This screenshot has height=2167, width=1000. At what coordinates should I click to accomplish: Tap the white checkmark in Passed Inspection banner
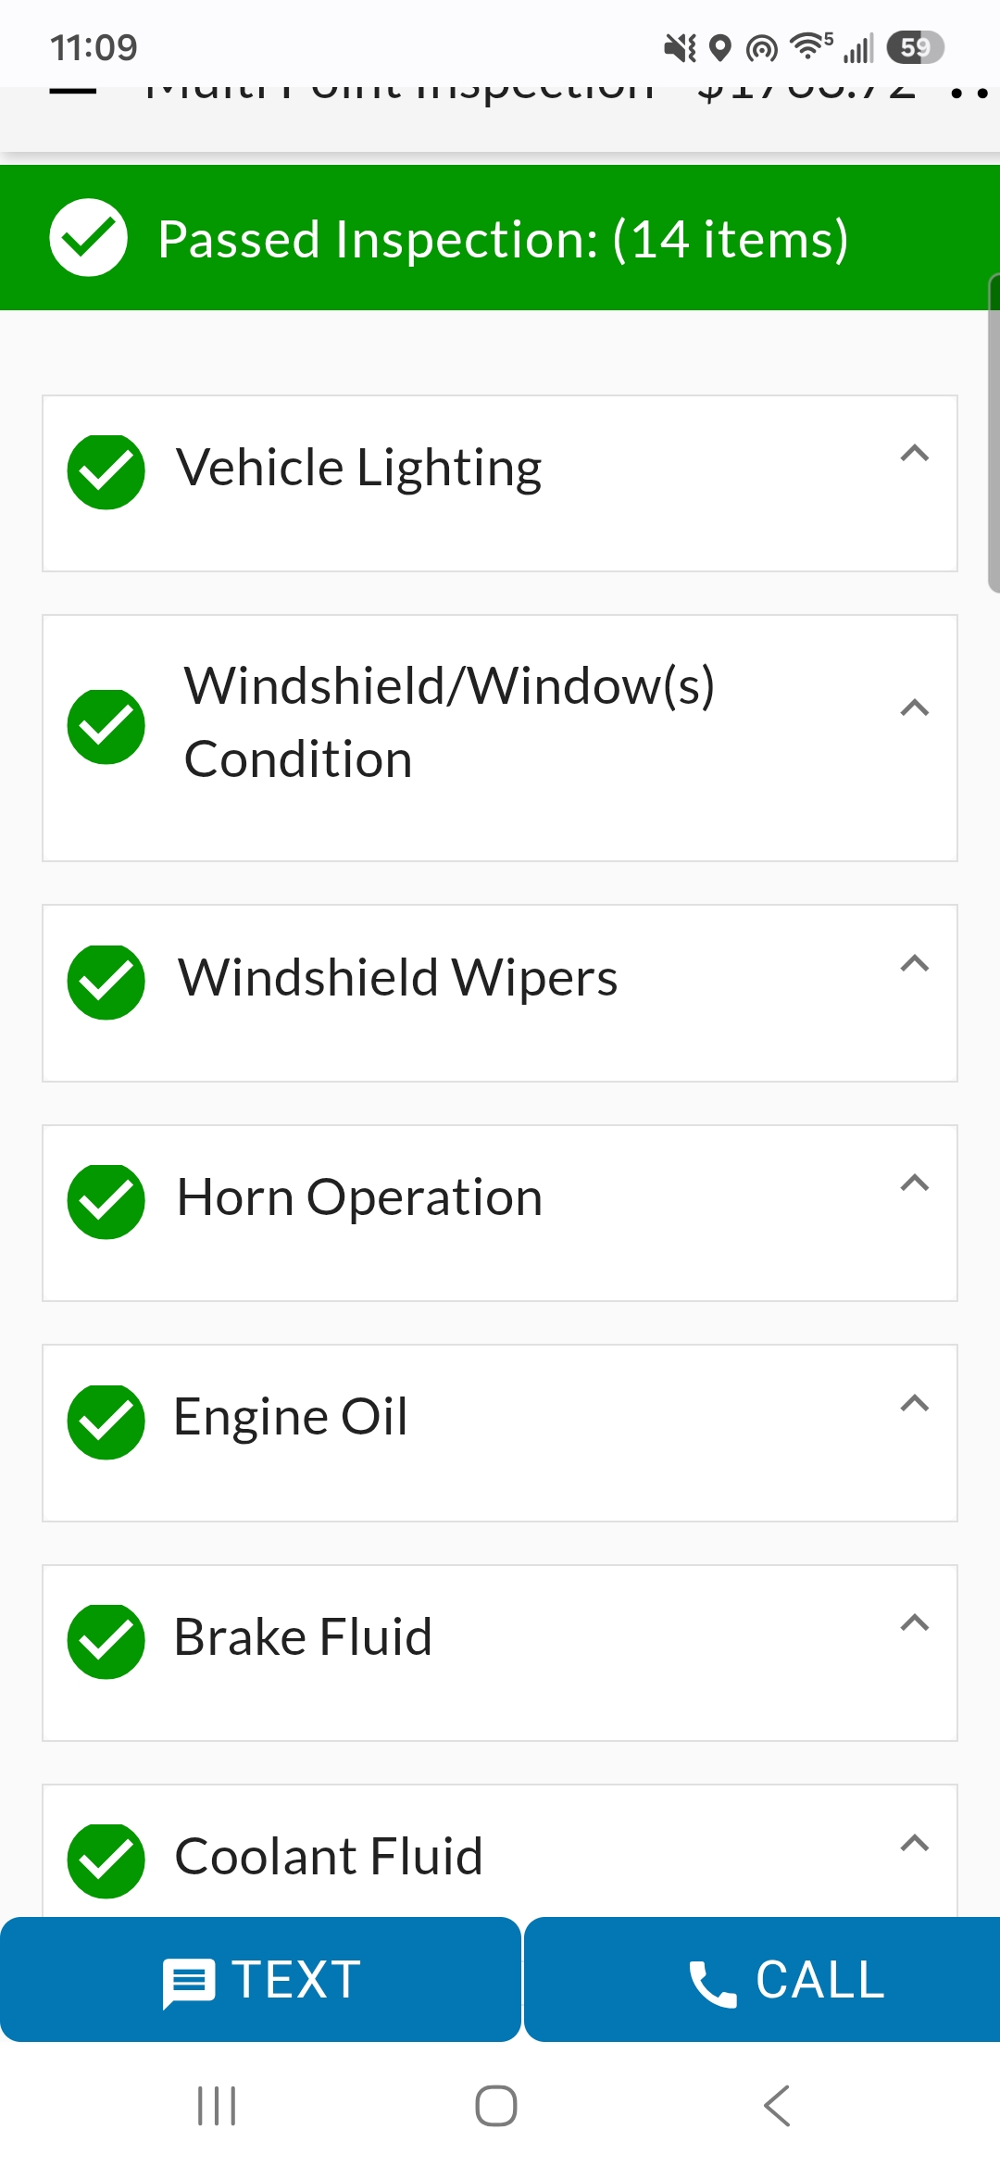coord(89,237)
